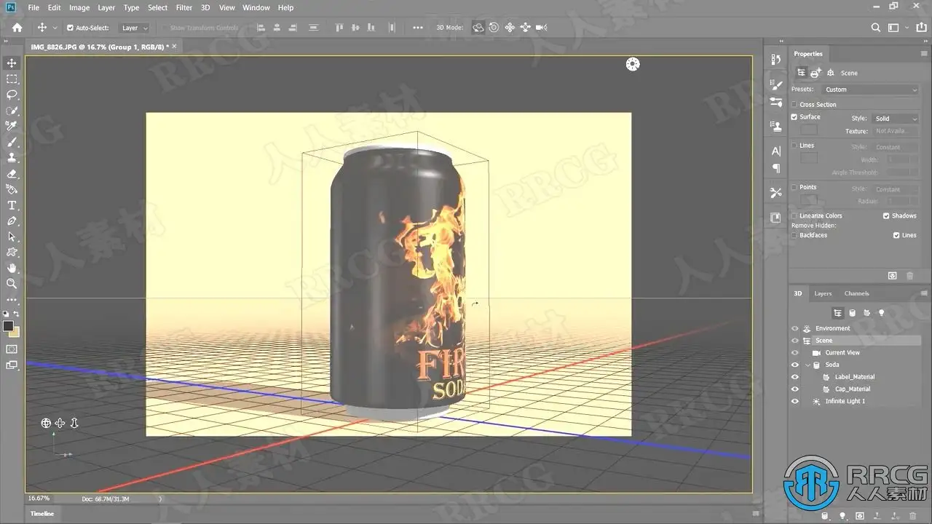The width and height of the screenshot is (932, 524).
Task: Open the Paragraph panel icon
Action: [775, 168]
